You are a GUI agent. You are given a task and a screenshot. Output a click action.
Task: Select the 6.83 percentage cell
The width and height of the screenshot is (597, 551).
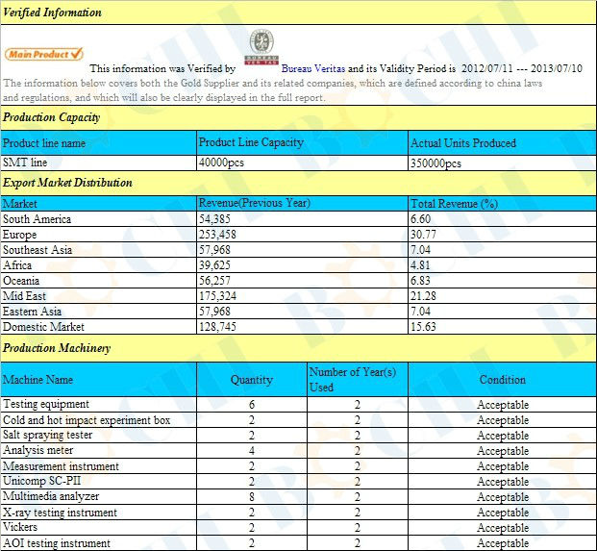click(x=502, y=281)
